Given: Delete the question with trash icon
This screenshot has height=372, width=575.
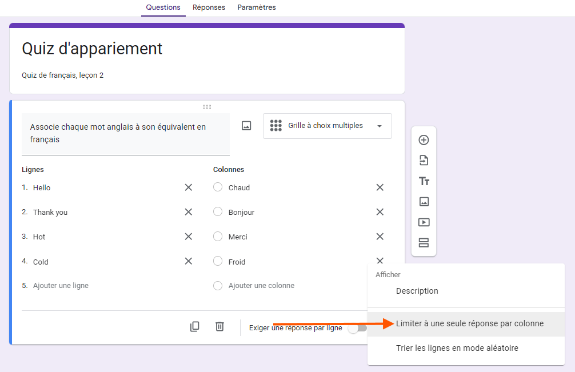Looking at the screenshot, I should (x=219, y=327).
